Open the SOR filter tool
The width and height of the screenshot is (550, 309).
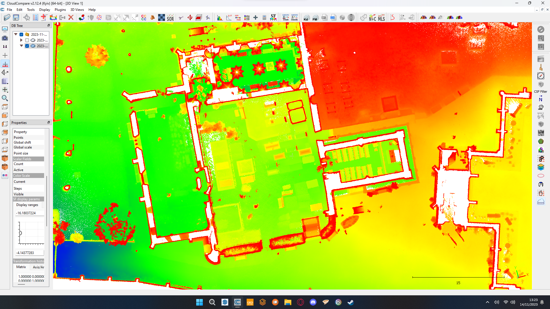[x=170, y=18]
